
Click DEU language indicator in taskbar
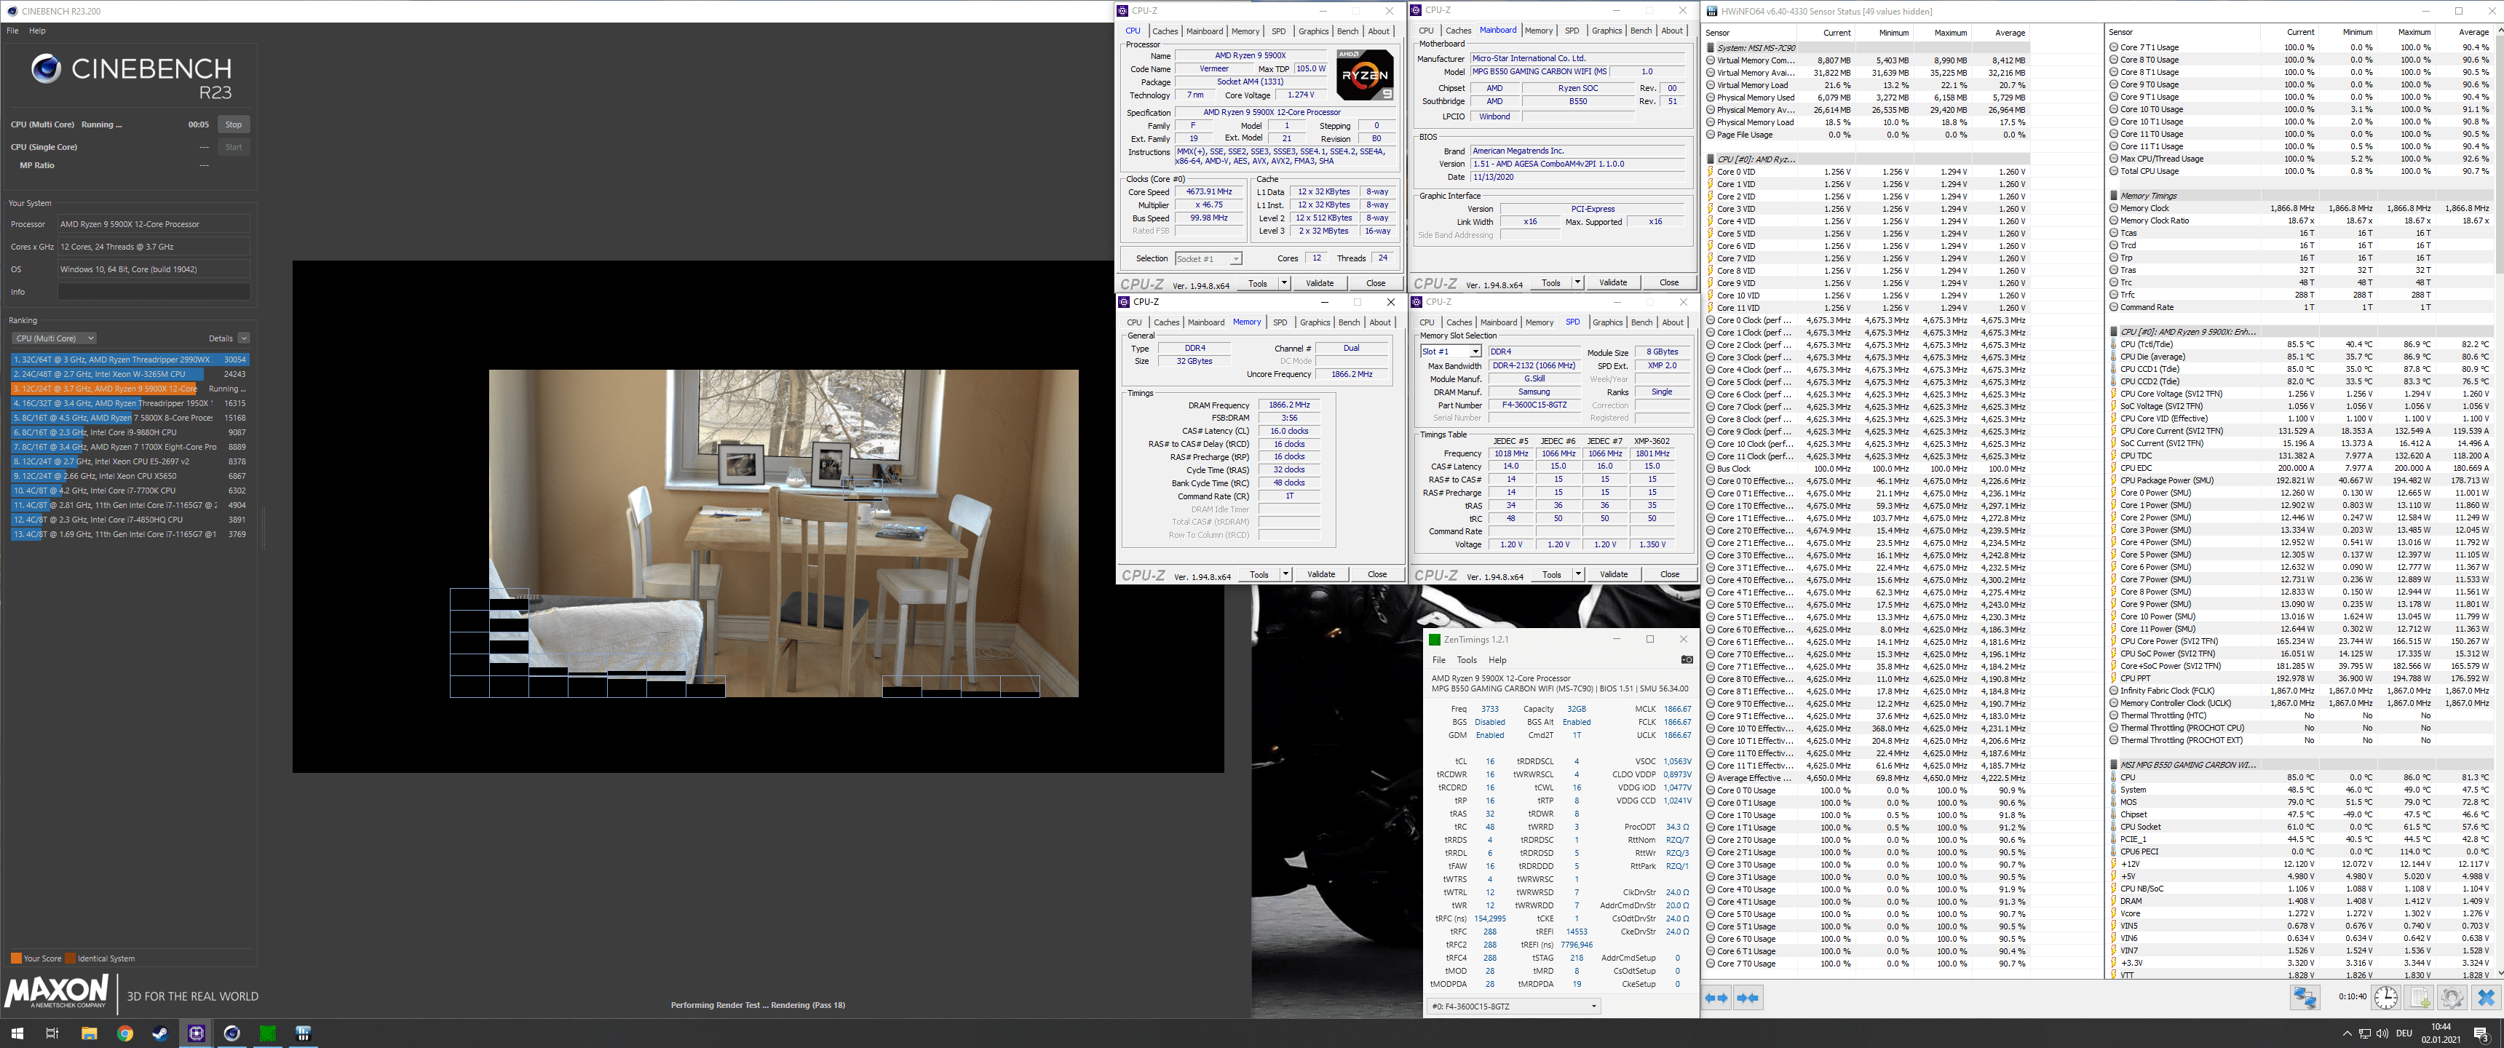(2404, 1033)
